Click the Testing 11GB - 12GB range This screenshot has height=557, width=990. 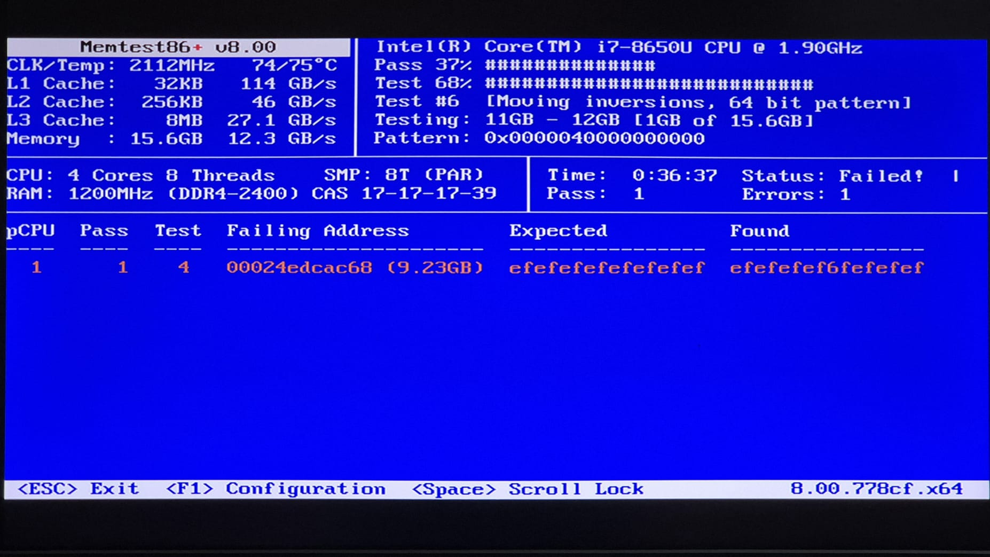pos(594,120)
